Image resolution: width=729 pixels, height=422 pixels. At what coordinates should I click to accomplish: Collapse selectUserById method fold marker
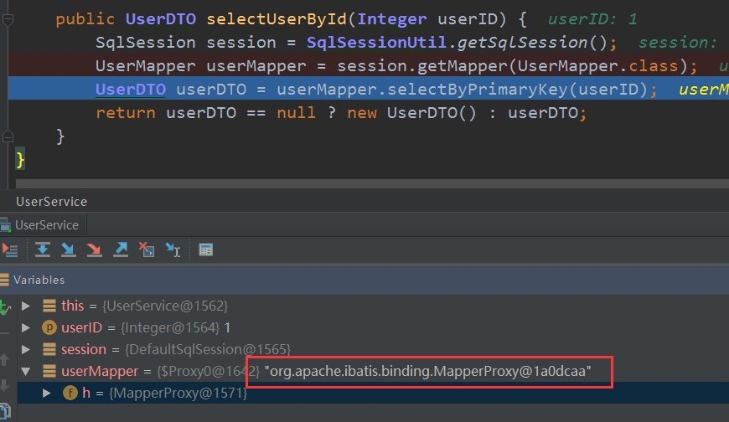tap(8, 19)
